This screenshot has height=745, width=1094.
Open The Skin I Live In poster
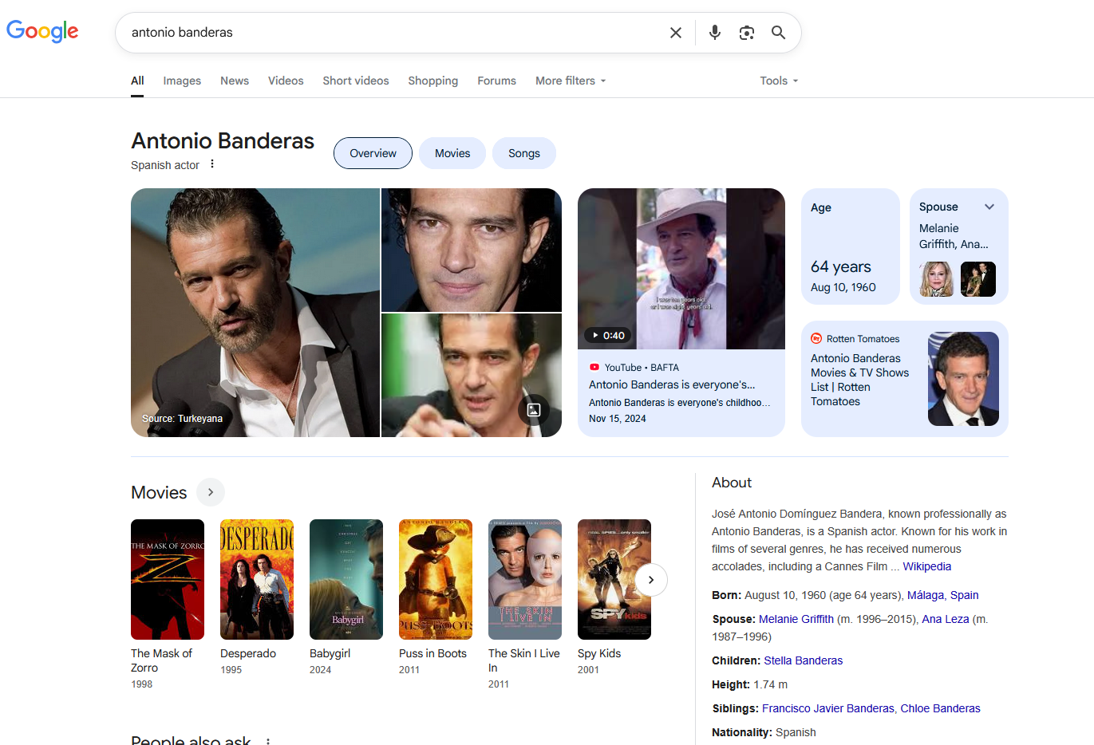[525, 579]
